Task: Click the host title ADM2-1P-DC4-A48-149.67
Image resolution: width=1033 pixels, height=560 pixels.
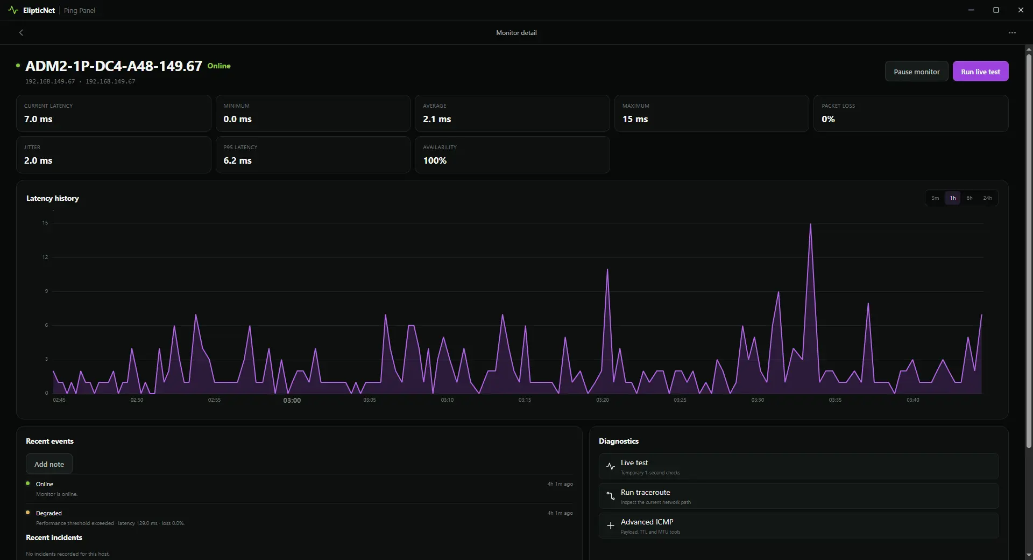Action: (114, 66)
